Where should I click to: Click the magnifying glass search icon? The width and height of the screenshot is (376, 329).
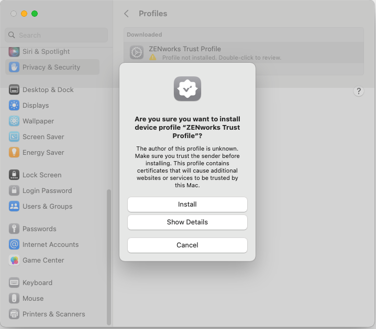pyautogui.click(x=12, y=35)
